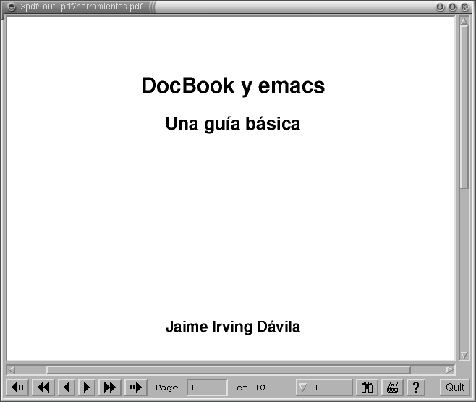Advance to the next page
The image size is (476, 402).
(87, 388)
